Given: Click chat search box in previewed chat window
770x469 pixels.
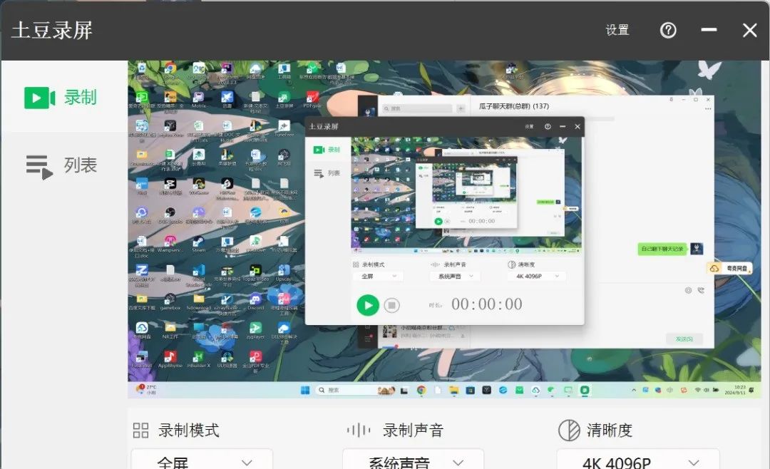Looking at the screenshot, I should click(417, 108).
